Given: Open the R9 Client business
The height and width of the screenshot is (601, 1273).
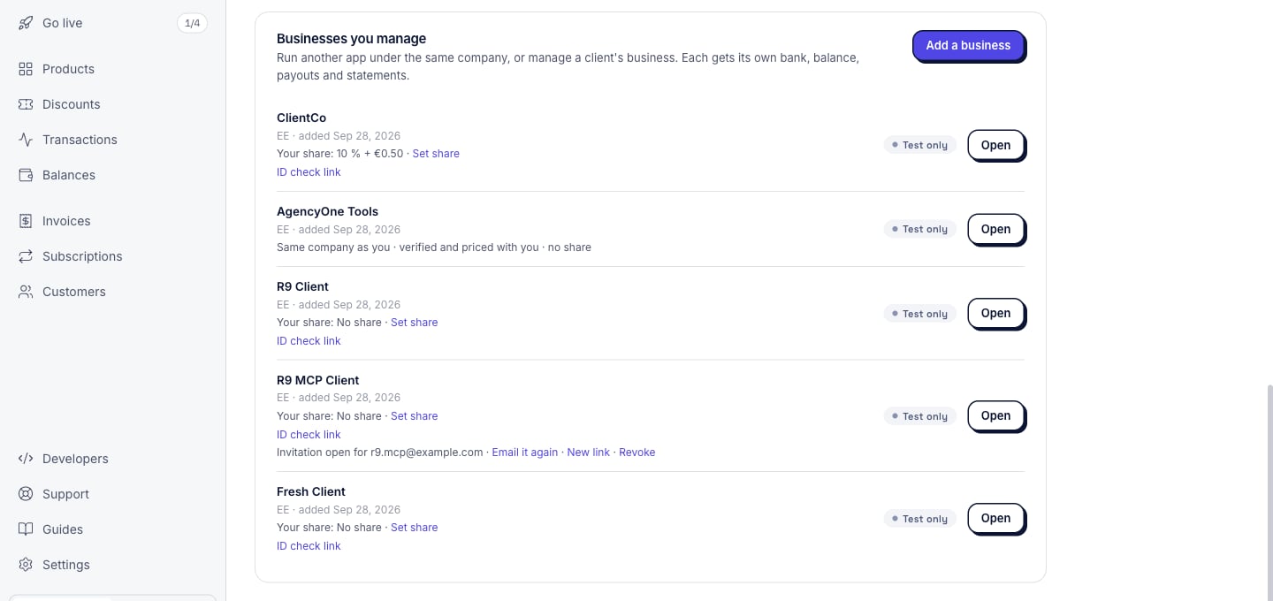Looking at the screenshot, I should (x=995, y=314).
